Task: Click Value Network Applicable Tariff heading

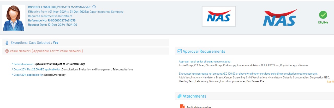Action: [x=46, y=51]
